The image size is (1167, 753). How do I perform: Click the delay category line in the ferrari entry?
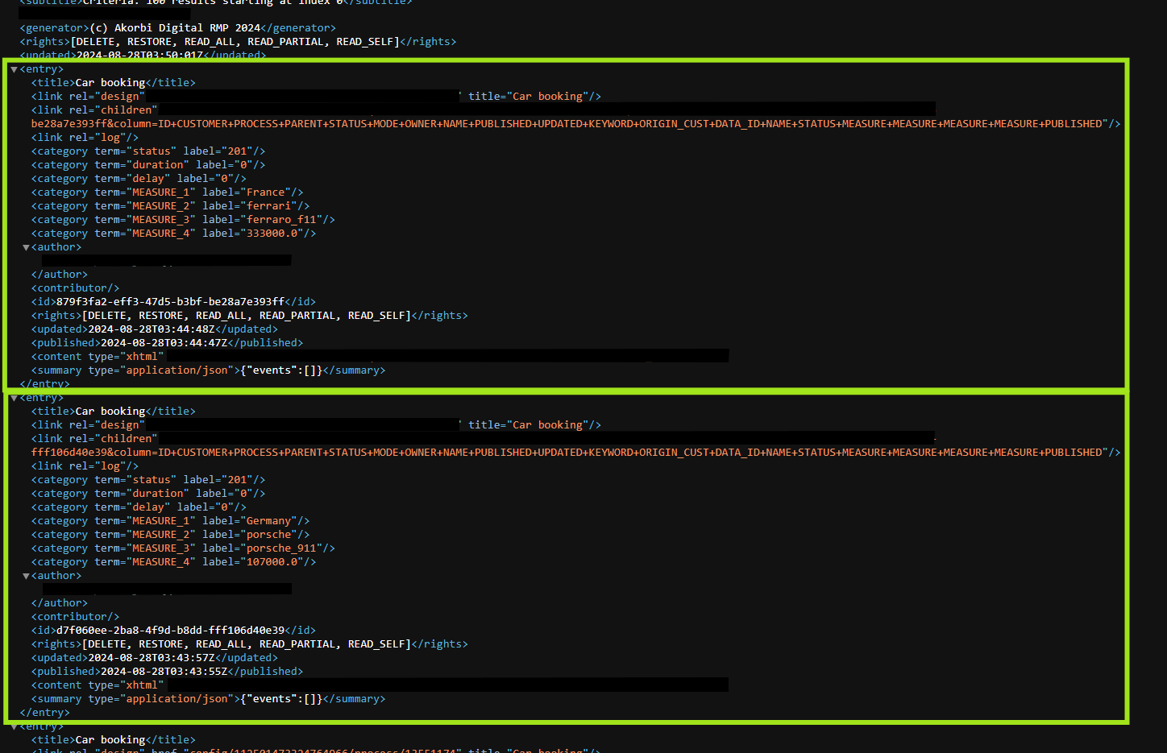click(x=139, y=178)
